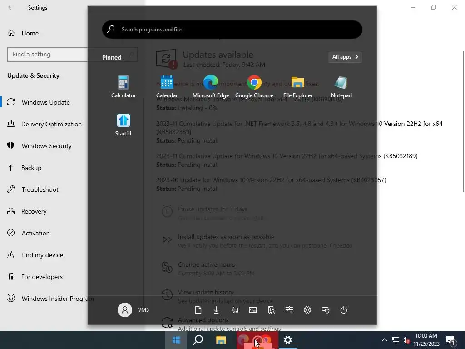Open Pictures shortcut in Start menu footer
The image size is (465, 349).
point(253,310)
